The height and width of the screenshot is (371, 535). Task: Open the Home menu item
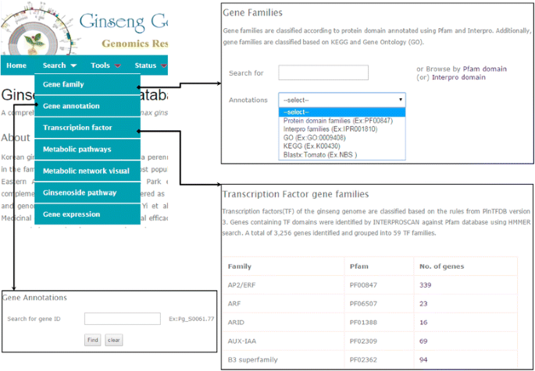click(16, 65)
